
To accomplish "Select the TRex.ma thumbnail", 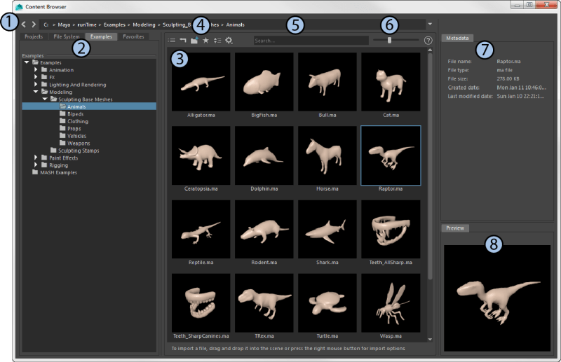I will tap(264, 303).
